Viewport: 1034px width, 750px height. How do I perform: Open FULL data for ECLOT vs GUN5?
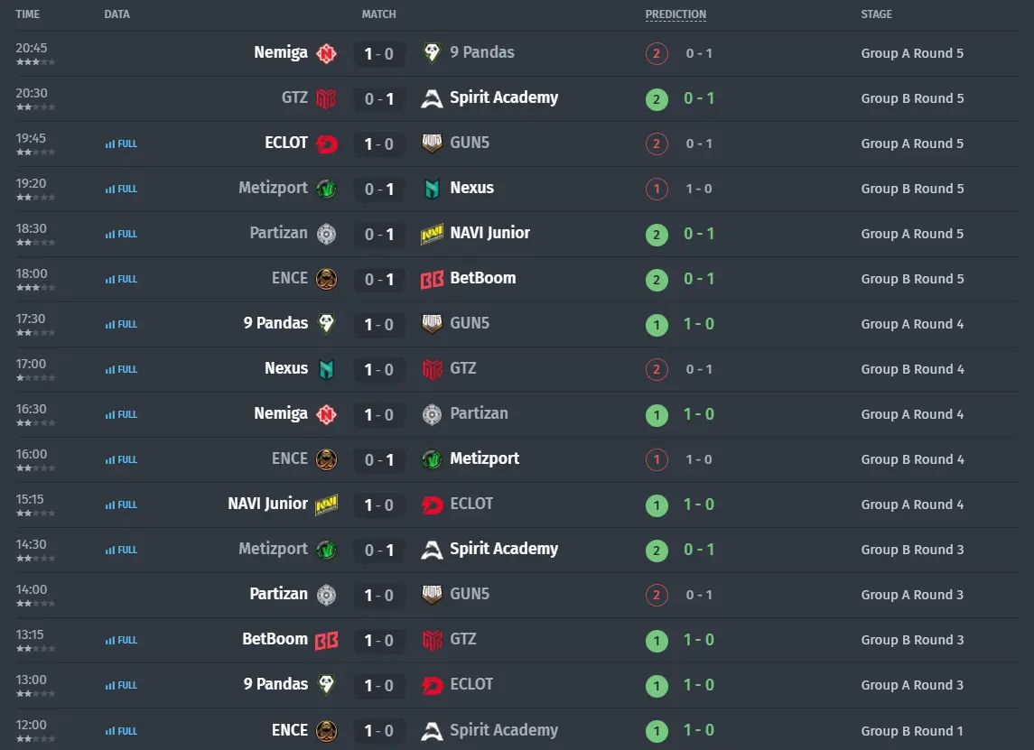coord(121,144)
